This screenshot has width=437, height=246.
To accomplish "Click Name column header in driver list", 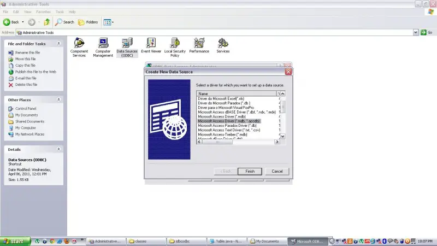I will pos(237,93).
